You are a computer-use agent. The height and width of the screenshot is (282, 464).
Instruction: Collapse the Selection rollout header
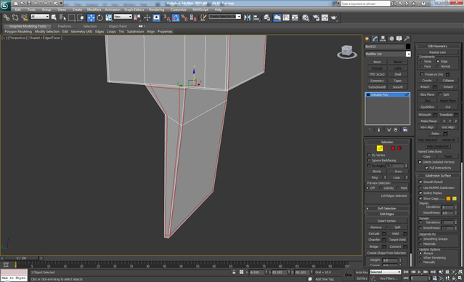pos(387,142)
